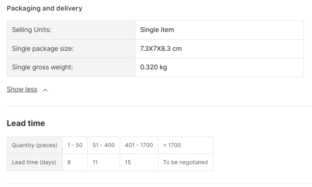Click the Show less link
312x187 pixels.
point(22,89)
